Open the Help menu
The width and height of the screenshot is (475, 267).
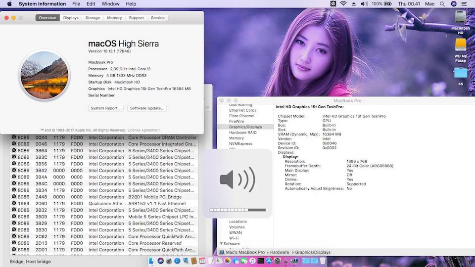(131, 4)
